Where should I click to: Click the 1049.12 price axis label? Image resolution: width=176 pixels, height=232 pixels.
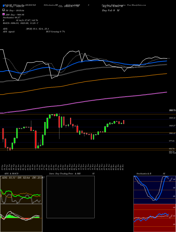point(172,118)
